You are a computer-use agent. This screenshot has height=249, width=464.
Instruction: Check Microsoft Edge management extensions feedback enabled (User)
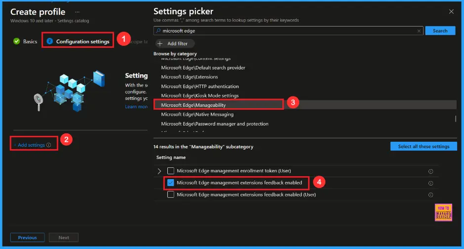click(171, 194)
